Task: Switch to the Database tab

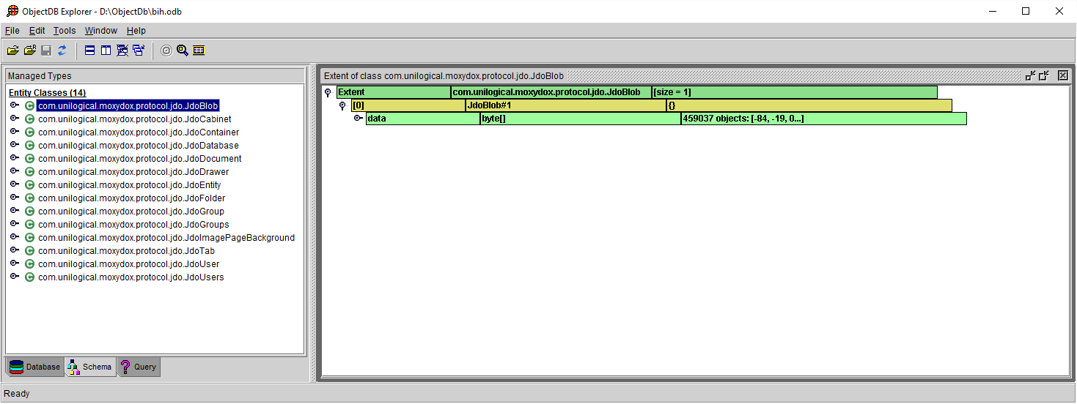Action: pyautogui.click(x=35, y=367)
